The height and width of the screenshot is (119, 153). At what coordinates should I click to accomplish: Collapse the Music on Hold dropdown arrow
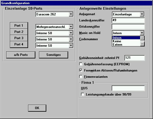pos(142,33)
